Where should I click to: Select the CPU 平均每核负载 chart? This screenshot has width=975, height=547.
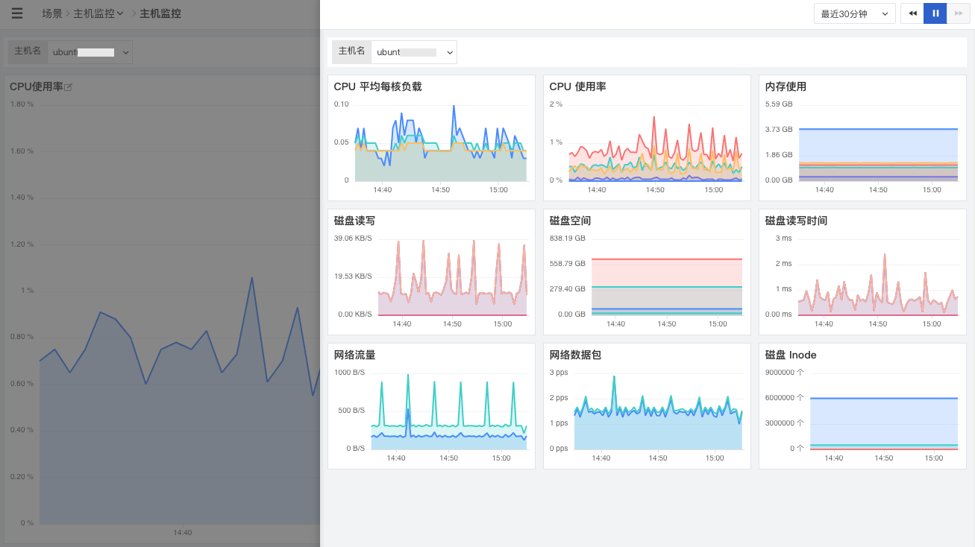(x=431, y=138)
